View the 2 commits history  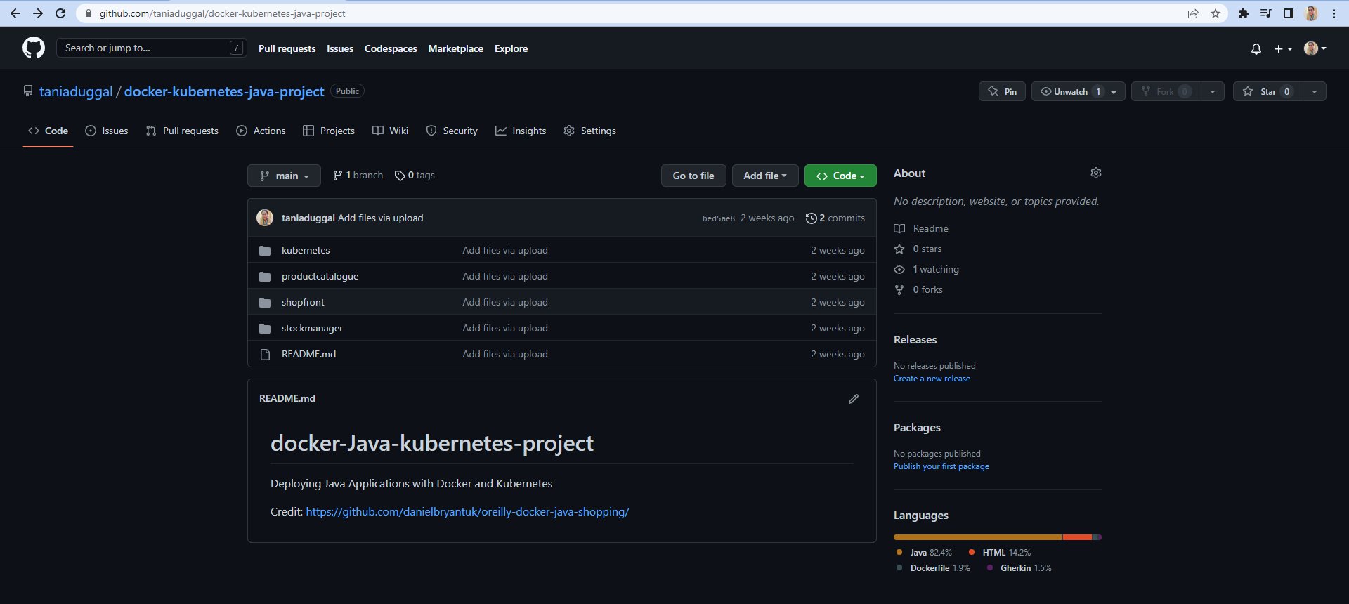pyautogui.click(x=835, y=218)
